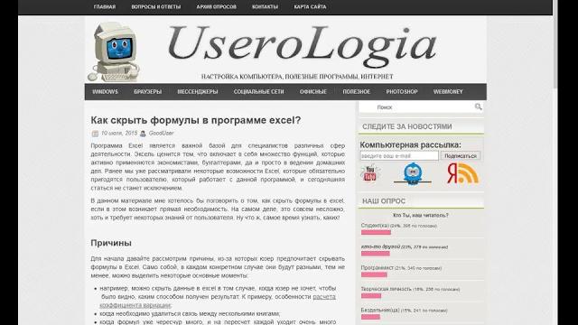The height and width of the screenshot is (325, 578).
Task: Open the Twitter bird icon link
Action: pyautogui.click(x=413, y=173)
